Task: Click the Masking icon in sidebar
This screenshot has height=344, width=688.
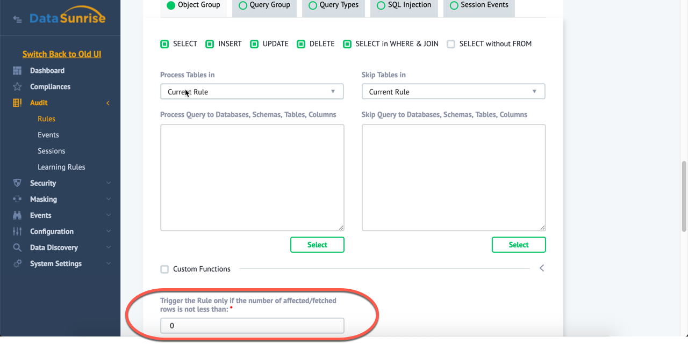Action: (x=17, y=199)
